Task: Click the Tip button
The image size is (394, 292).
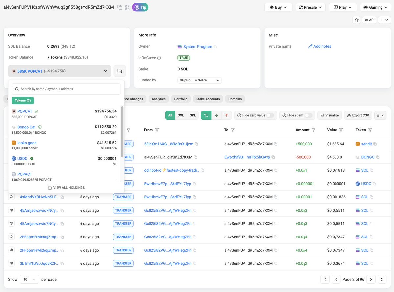Action: (x=140, y=7)
